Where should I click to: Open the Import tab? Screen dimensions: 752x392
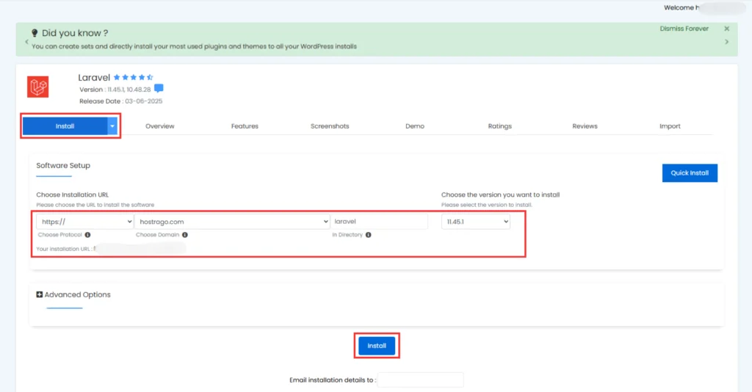click(x=670, y=126)
